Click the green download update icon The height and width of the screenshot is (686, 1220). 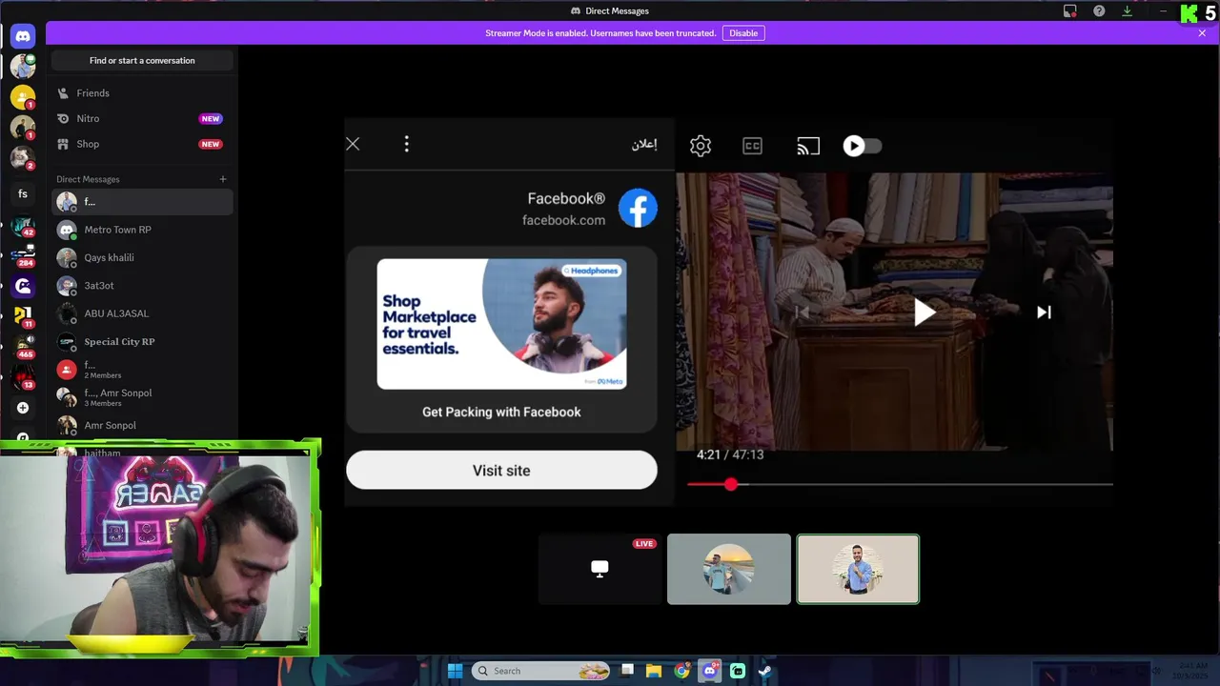(x=1128, y=11)
